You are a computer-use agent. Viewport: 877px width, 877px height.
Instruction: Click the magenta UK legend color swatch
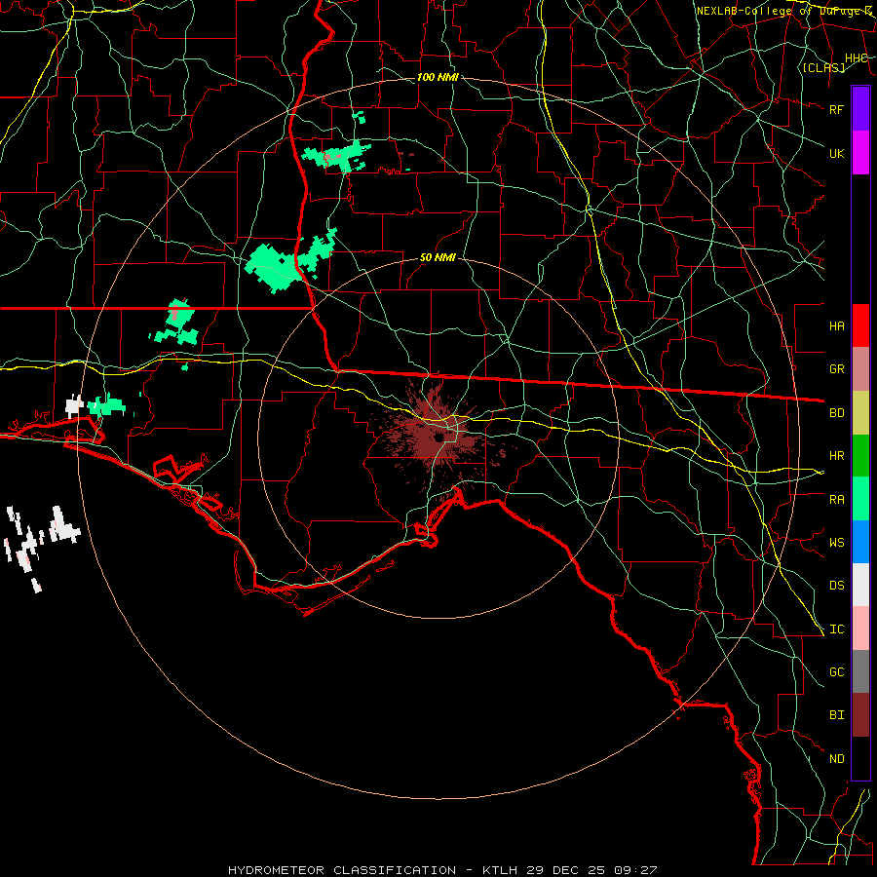[860, 153]
